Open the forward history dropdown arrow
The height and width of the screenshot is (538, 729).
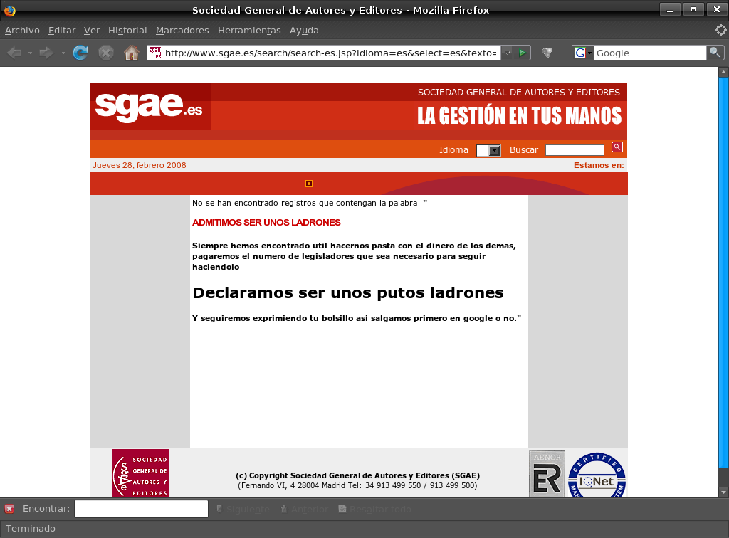pyautogui.click(x=63, y=53)
